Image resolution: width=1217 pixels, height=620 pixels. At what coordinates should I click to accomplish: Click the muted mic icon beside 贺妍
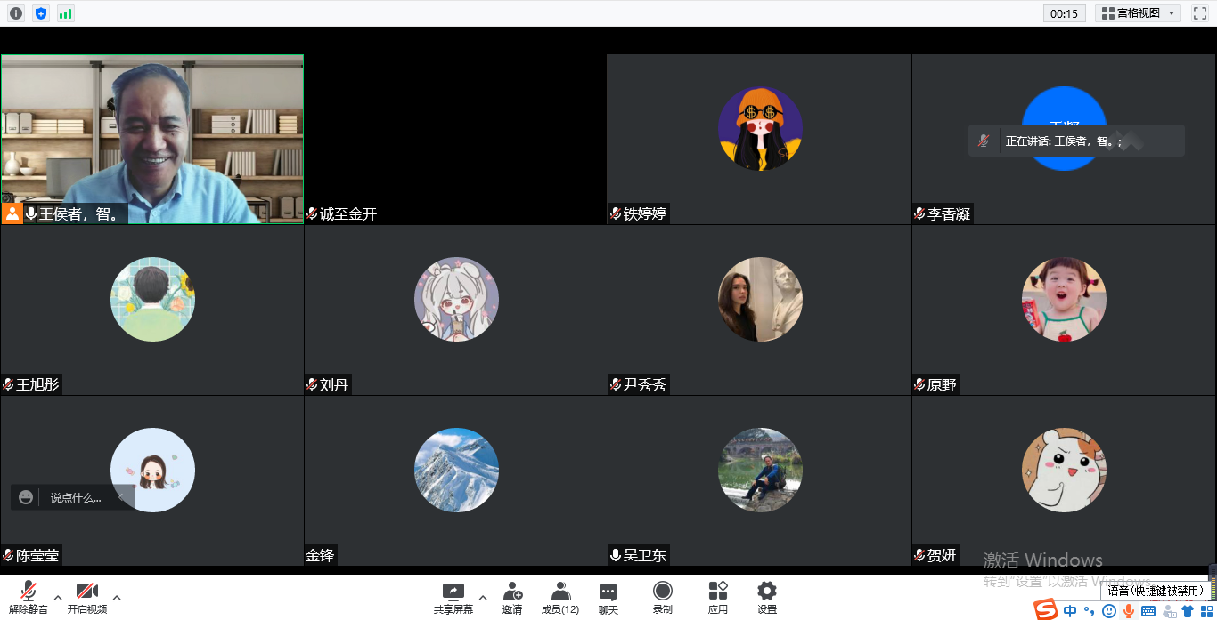919,555
